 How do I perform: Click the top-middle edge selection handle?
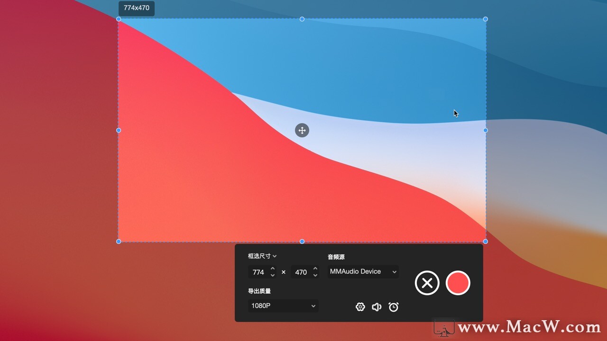point(302,19)
